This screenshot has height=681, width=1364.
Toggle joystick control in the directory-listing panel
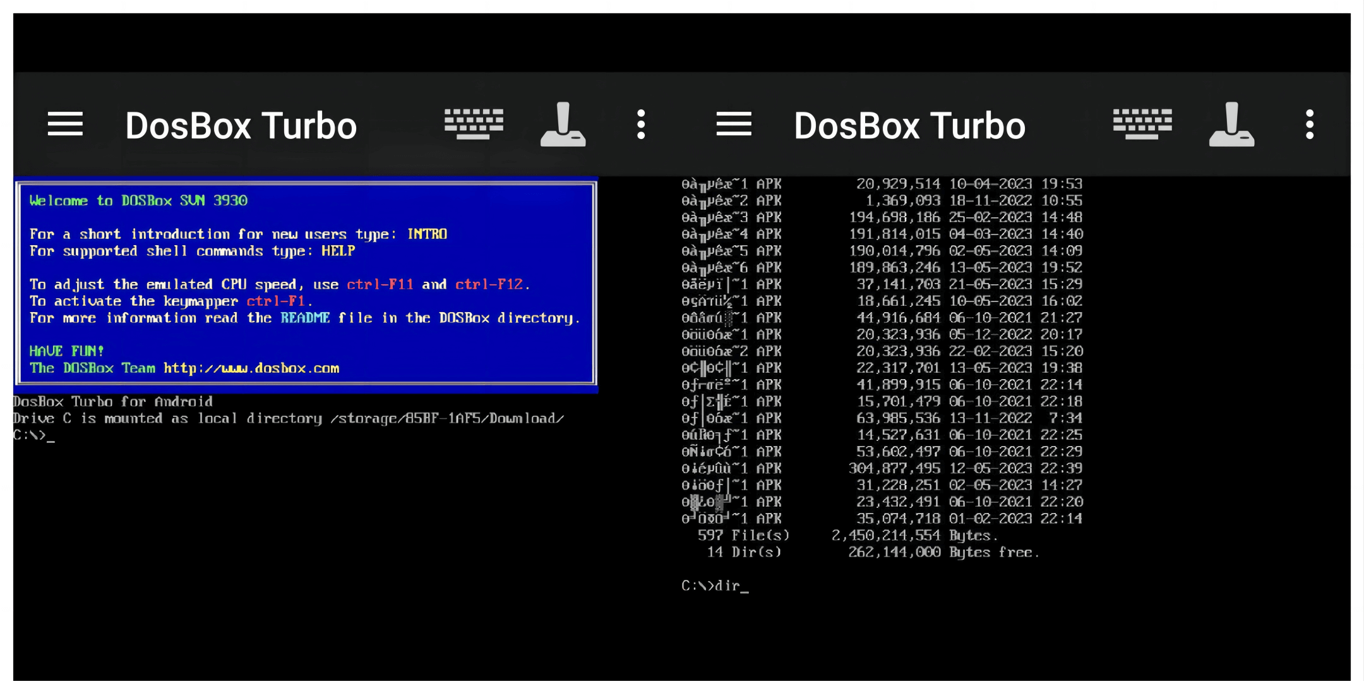pyautogui.click(x=1232, y=124)
